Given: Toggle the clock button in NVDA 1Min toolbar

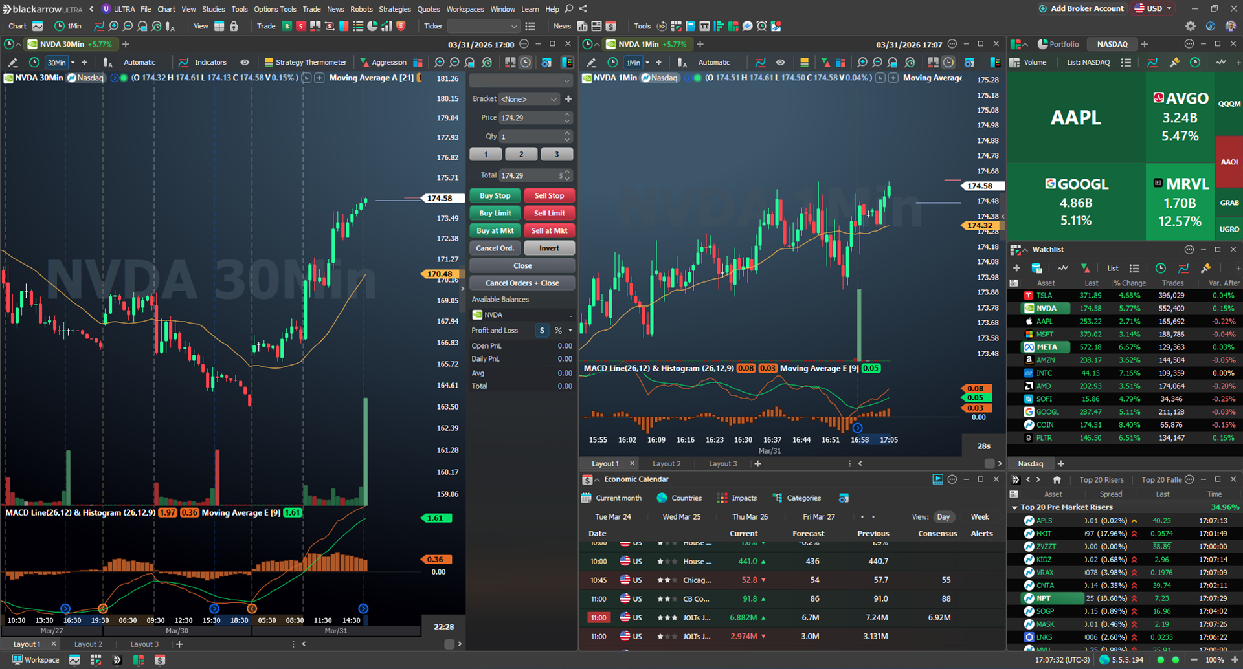Looking at the screenshot, I should coord(948,63).
